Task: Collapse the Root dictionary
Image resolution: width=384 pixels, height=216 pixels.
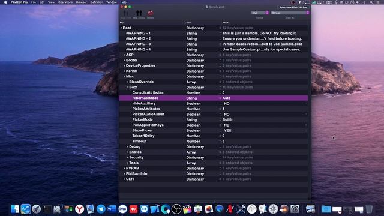Action: pos(121,28)
